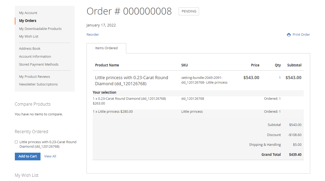This screenshot has width=325, height=181.
Task: Open Newsletter Subscriptions settings
Action: [x=38, y=84]
